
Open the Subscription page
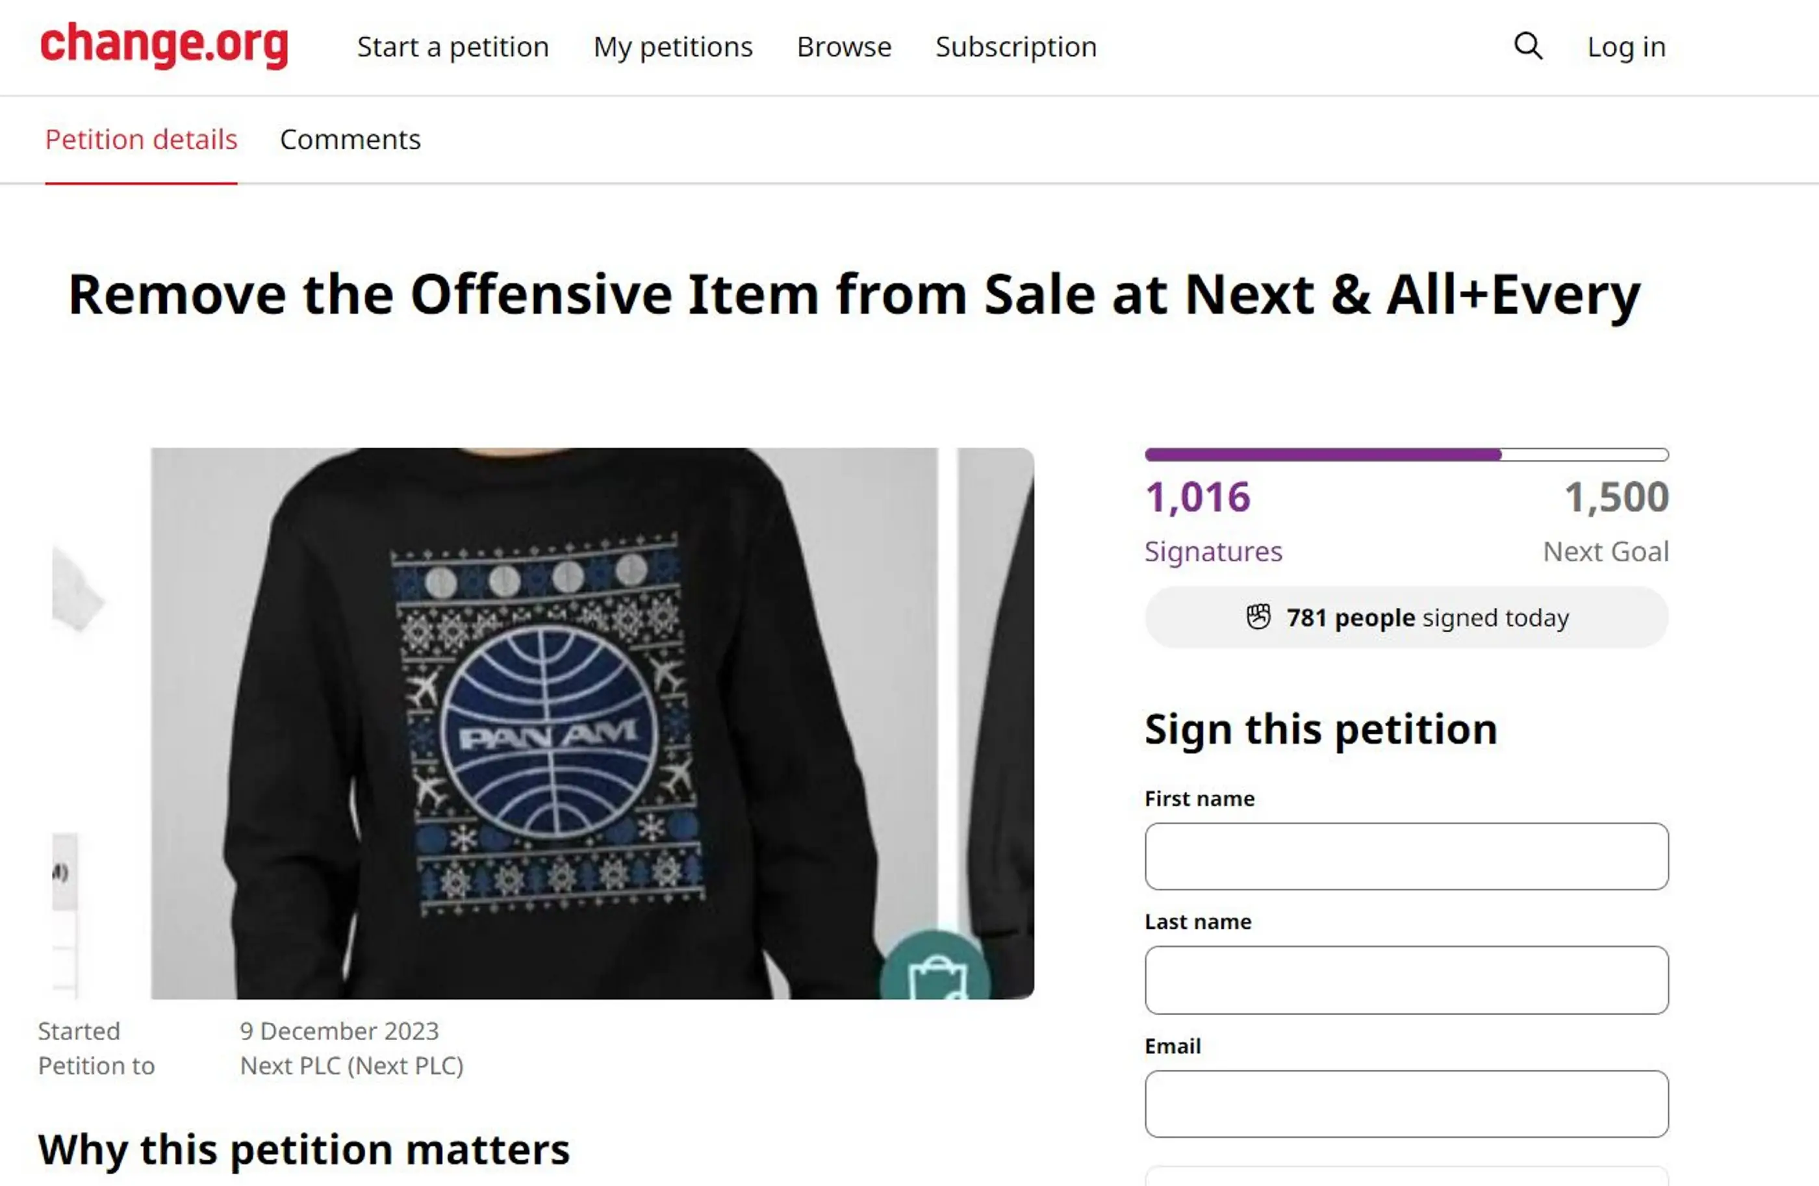click(1015, 47)
